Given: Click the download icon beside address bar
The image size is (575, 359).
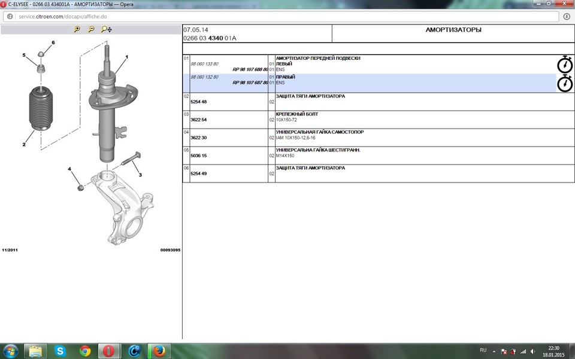Looking at the screenshot, I should (x=567, y=17).
